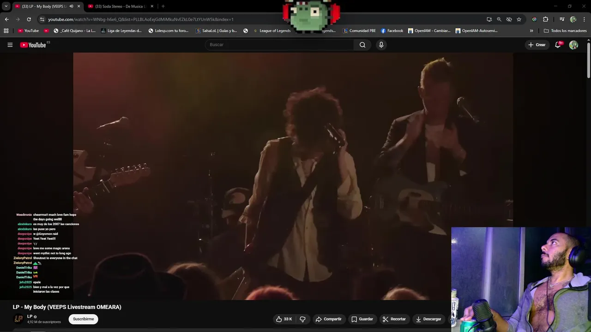Open YouTube notifications bell

(558, 45)
